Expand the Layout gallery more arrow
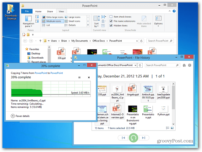 [88, 25]
